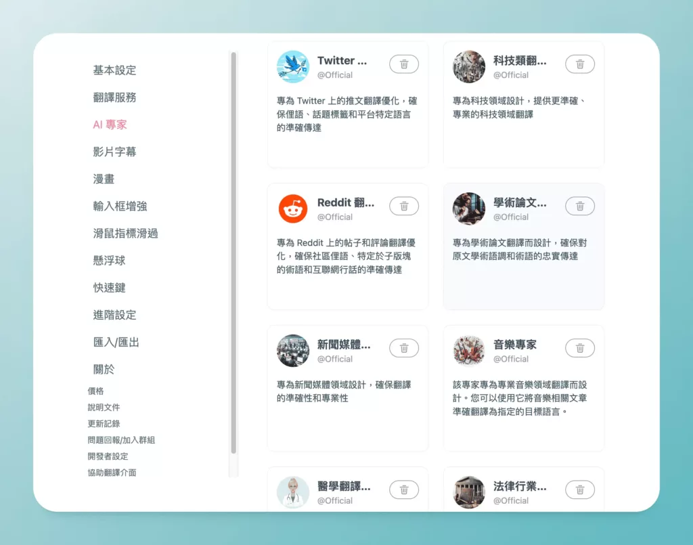Viewport: 693px width, 545px height.
Task: Open 問題回報/加入群組 link
Action: coord(121,440)
